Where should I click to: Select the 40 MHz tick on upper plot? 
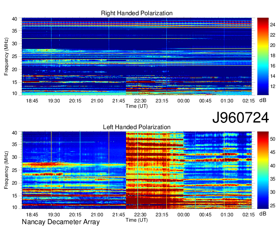14,19
